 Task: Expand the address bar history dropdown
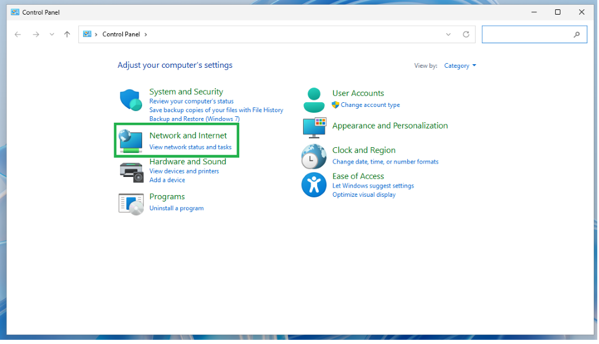tap(449, 34)
